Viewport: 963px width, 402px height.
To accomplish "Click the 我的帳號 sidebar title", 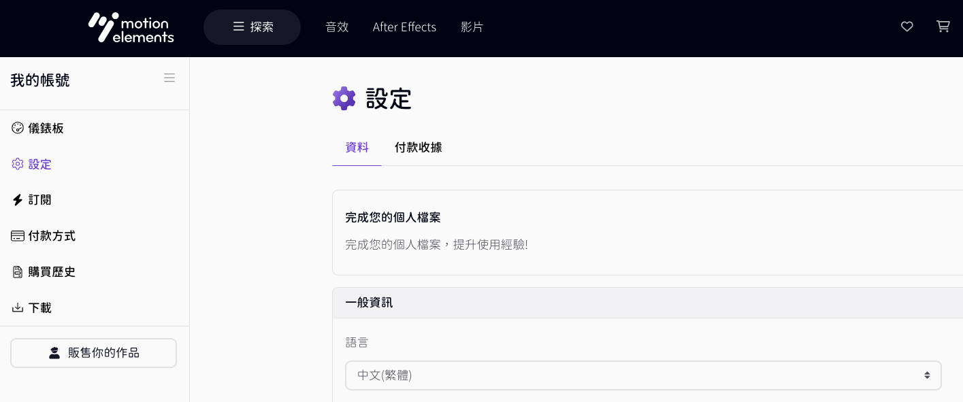I will tap(40, 80).
